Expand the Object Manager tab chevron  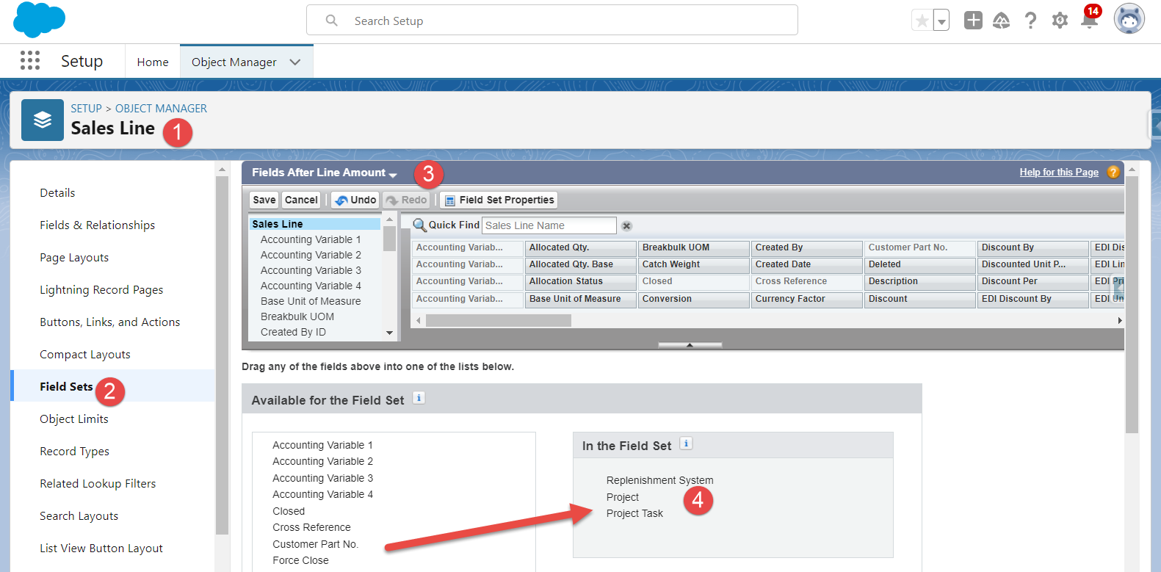(295, 62)
